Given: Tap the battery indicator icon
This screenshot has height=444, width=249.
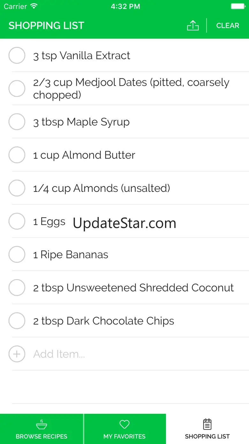Looking at the screenshot, I should click(x=238, y=6).
